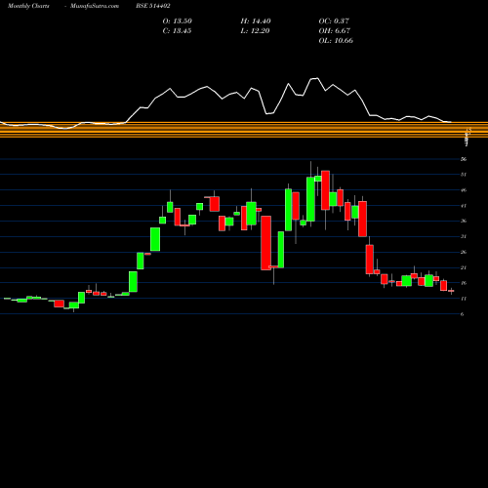
Task: Select the close value 'C: 13.45'
Action: click(x=177, y=31)
